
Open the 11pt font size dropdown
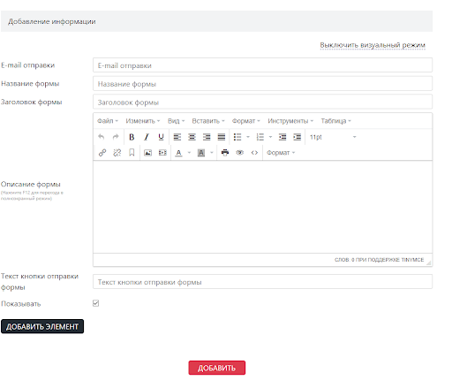[333, 137]
